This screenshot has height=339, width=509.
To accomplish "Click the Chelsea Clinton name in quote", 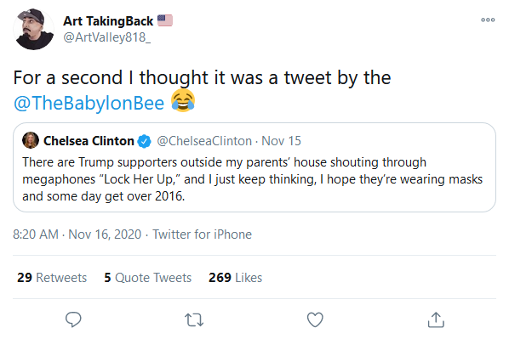I will (x=89, y=141).
